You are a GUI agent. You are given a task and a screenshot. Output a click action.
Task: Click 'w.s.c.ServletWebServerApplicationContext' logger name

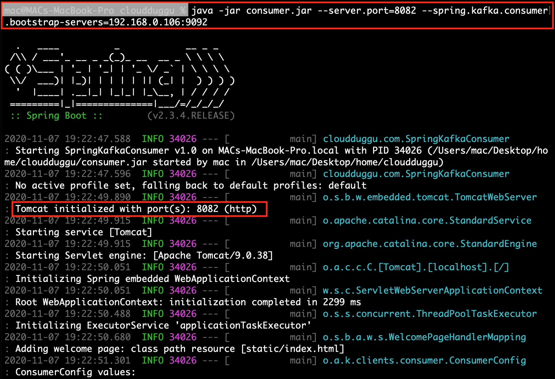tap(432, 291)
